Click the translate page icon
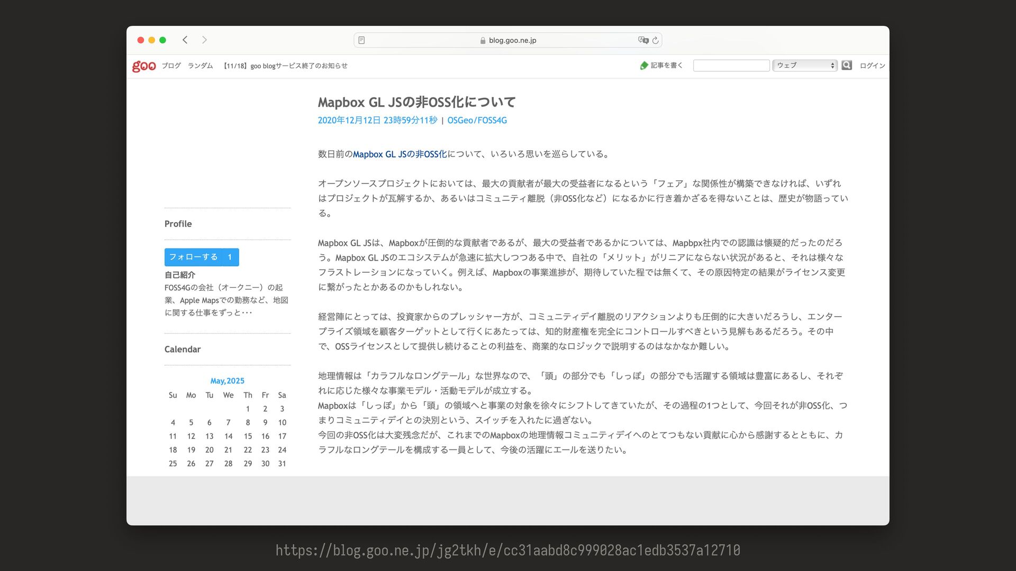The height and width of the screenshot is (571, 1016). 643,40
